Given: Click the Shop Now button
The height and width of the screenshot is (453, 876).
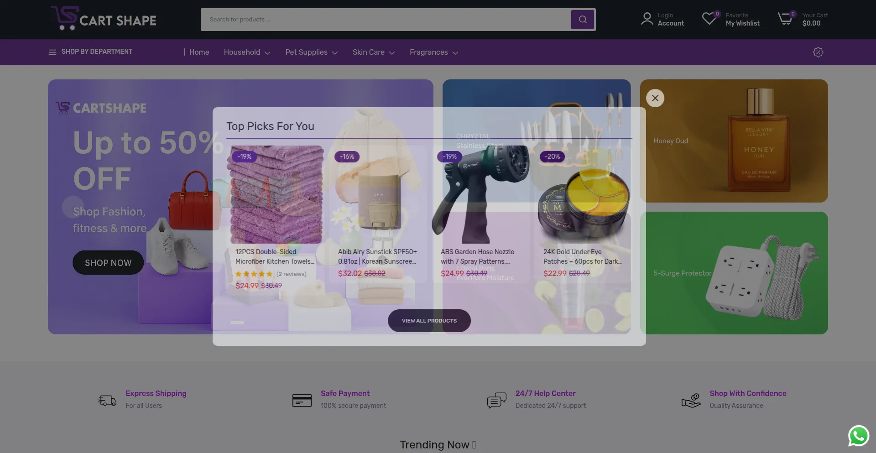Looking at the screenshot, I should click(x=108, y=263).
